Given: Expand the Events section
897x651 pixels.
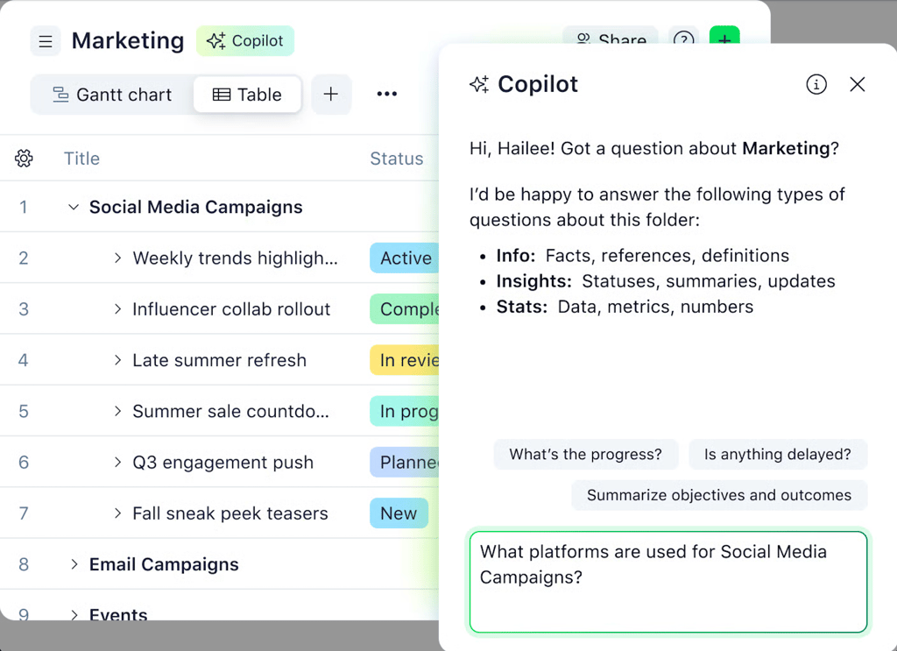Looking at the screenshot, I should coord(74,615).
